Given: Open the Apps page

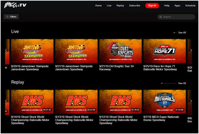Looking at the screenshot, I should (x=177, y=6).
